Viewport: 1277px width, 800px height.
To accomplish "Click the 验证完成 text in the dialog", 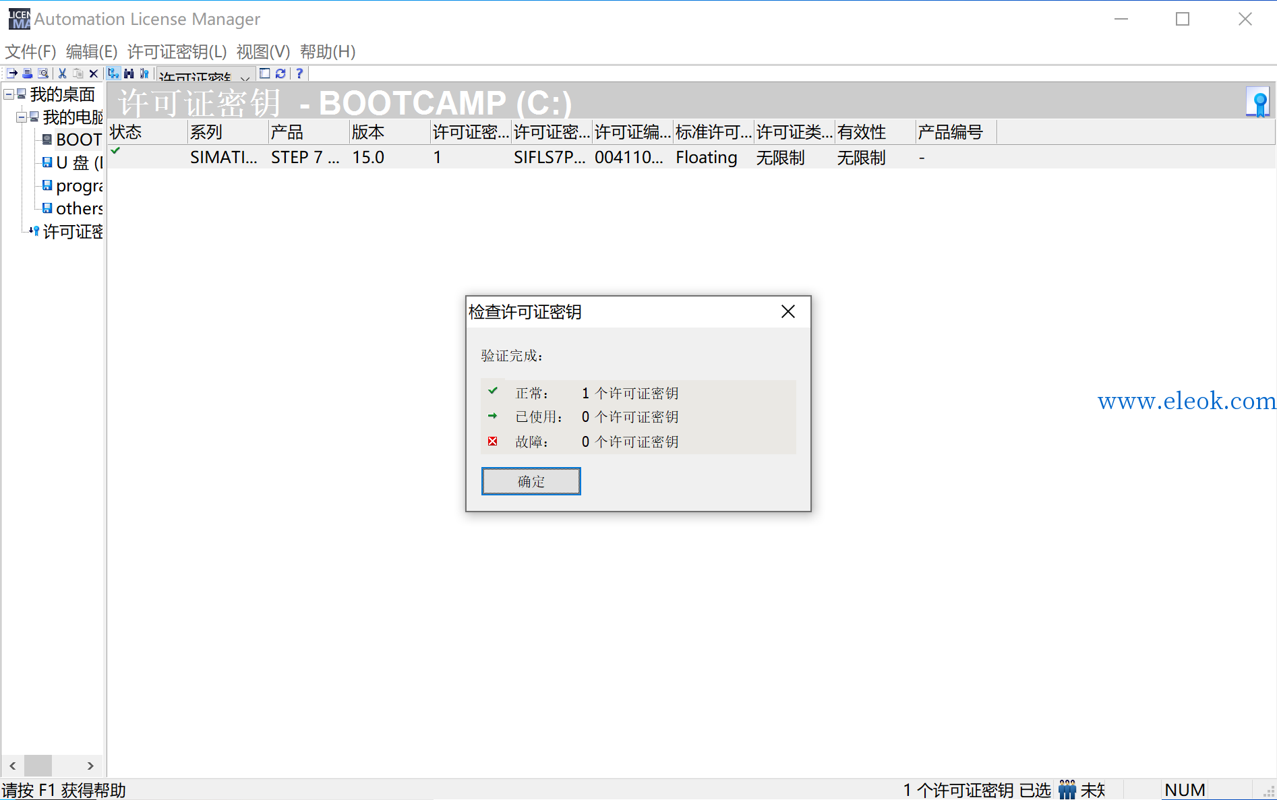I will pyautogui.click(x=512, y=356).
